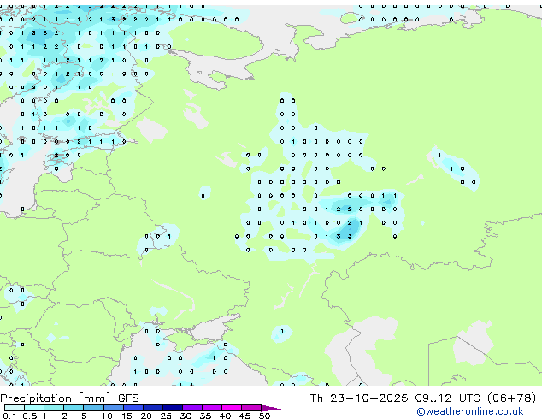
Task: Click the "Th" weekday abbreviation
Action: click(316, 398)
